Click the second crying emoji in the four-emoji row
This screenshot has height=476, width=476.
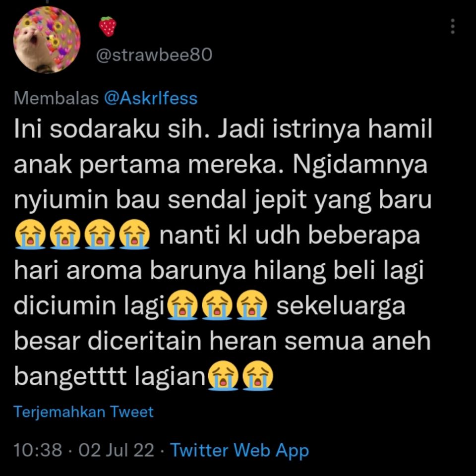tap(64, 234)
